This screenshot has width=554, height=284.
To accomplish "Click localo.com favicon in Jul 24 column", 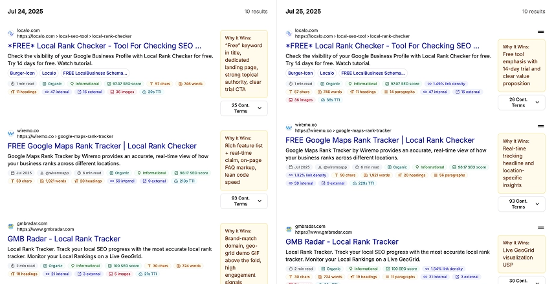I will coord(11,32).
